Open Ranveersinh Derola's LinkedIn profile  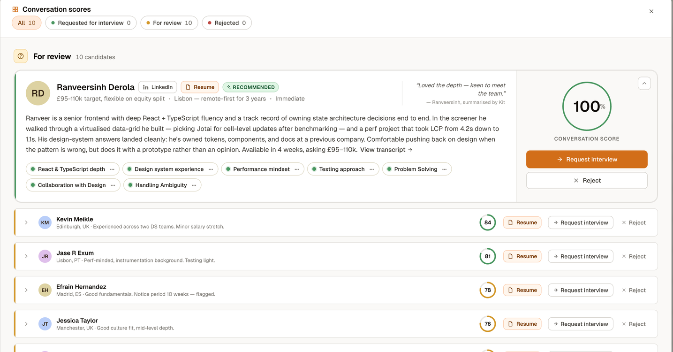tap(158, 87)
